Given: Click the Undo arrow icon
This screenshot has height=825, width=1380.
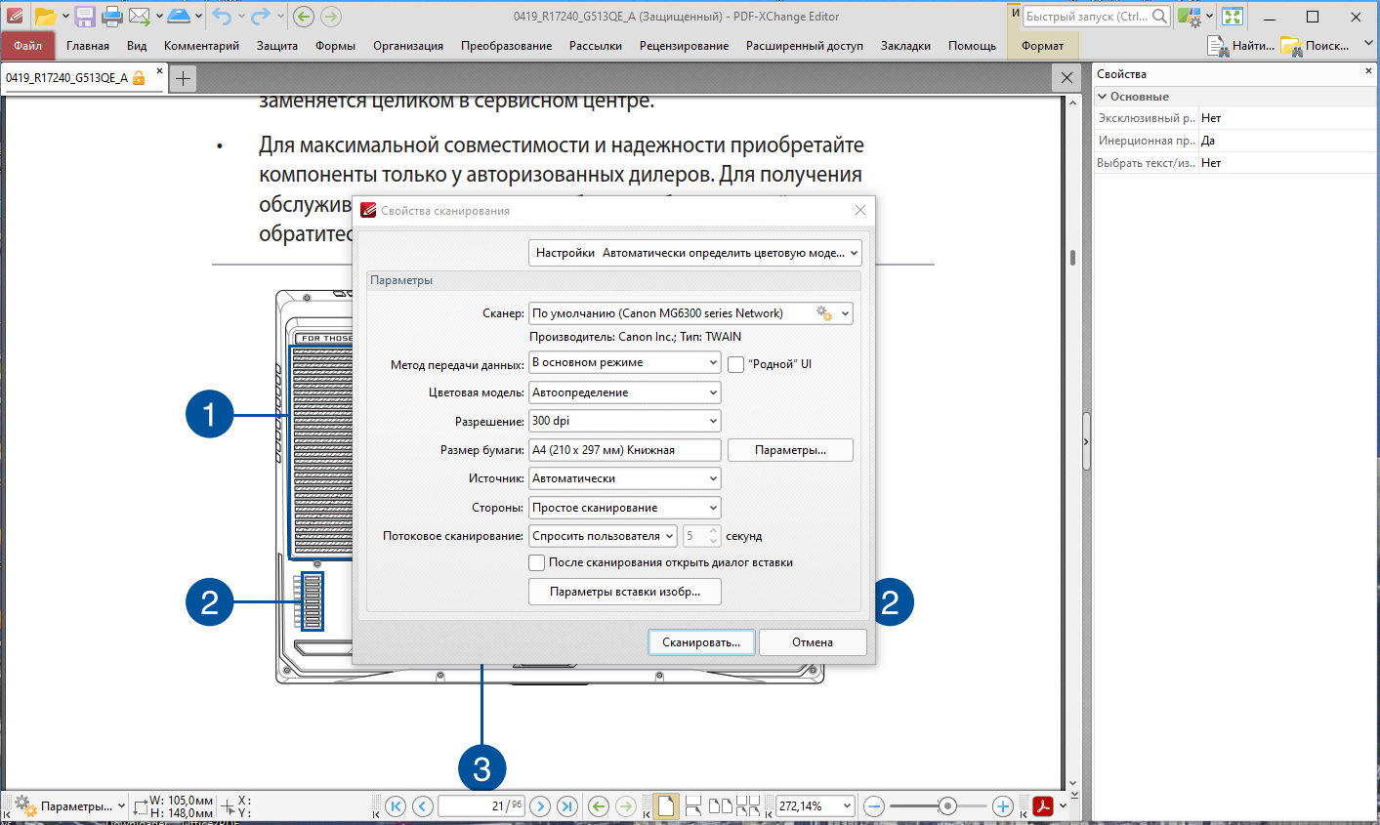Looking at the screenshot, I should coord(223,16).
